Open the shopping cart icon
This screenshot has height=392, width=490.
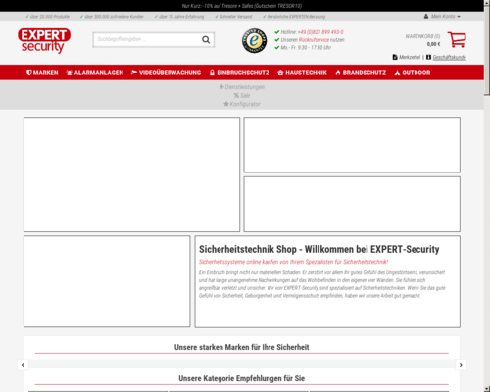457,40
